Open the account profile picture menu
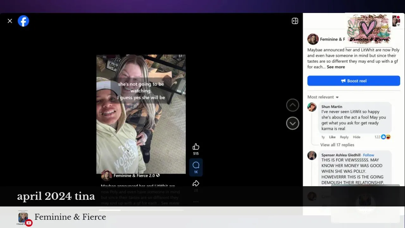 [396, 21]
